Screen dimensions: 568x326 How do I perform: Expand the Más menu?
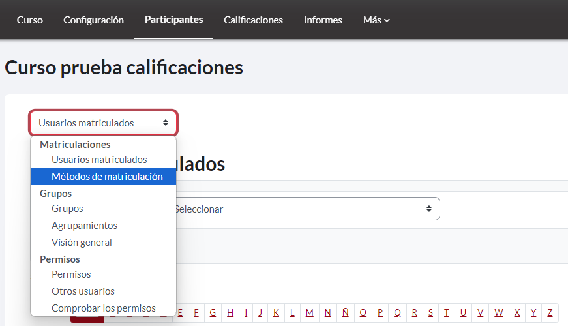(376, 20)
